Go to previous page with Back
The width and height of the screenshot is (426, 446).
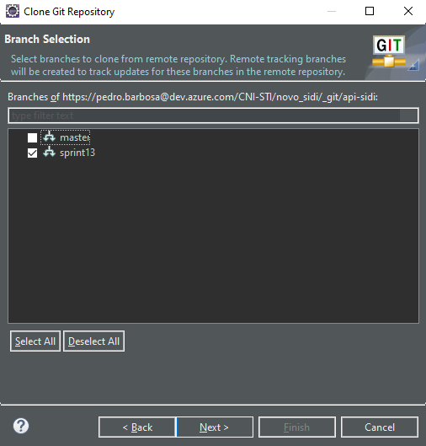137,427
